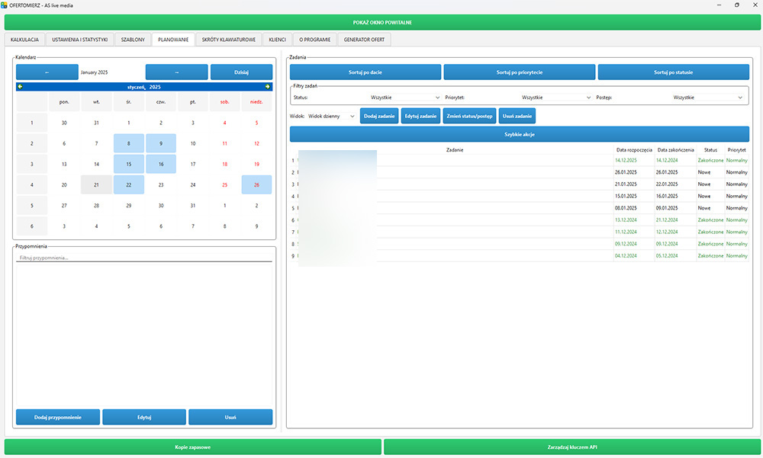Expand the Priorytet filter dropdown
Viewport: 763px width, 458px height.
click(x=555, y=98)
